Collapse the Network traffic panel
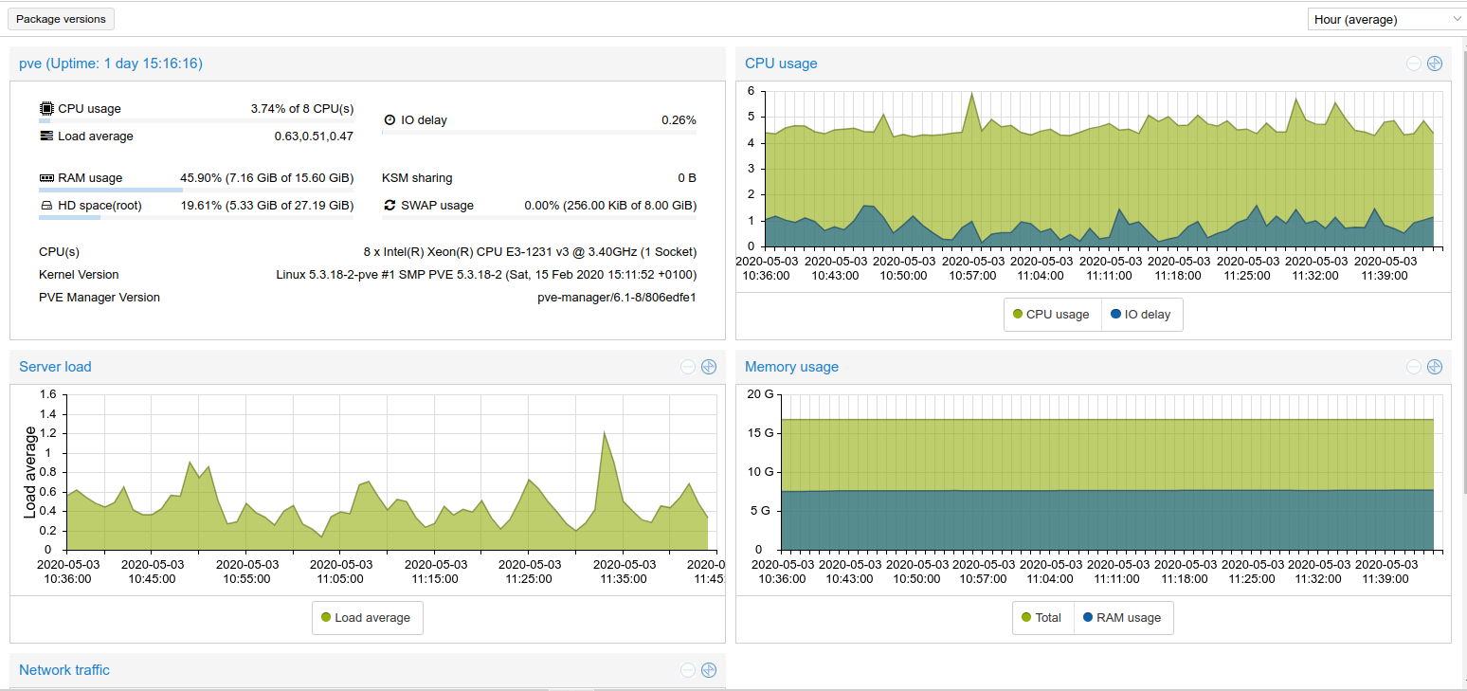This screenshot has width=1467, height=691. (x=686, y=670)
